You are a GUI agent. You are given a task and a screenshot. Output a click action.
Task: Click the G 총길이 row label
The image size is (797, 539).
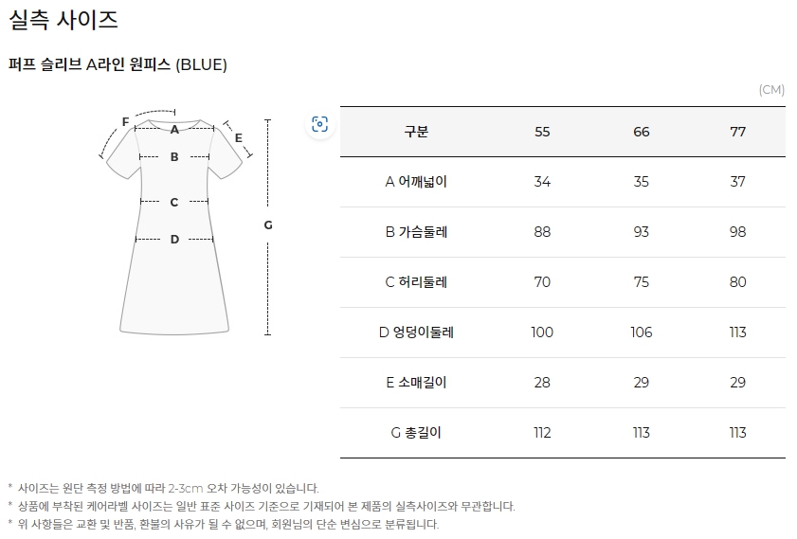pos(416,432)
